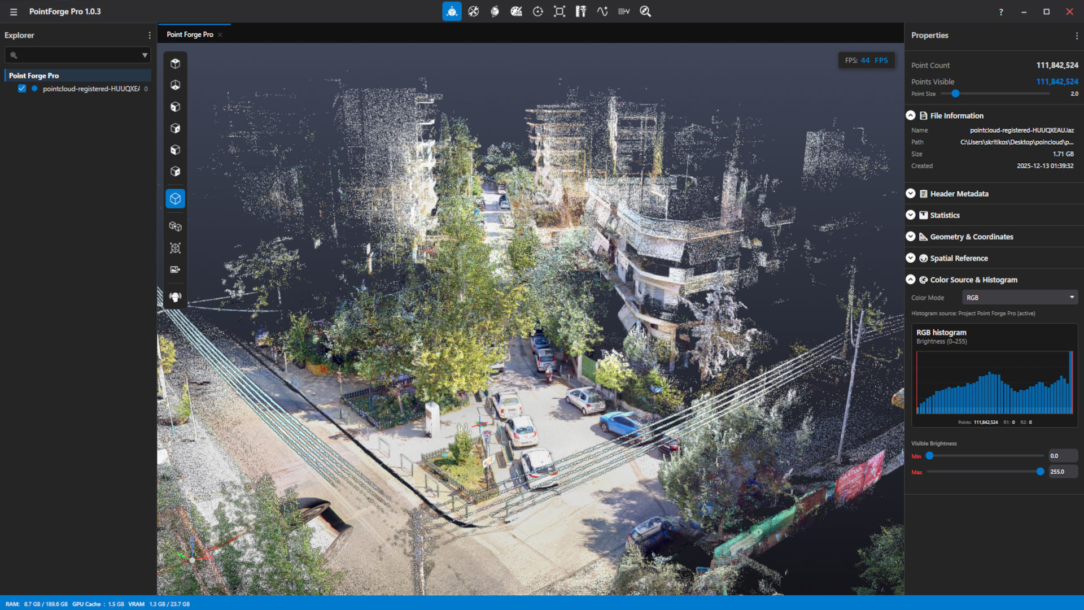Click the fit-to-extents frame icon
The height and width of the screenshot is (610, 1084).
[x=560, y=11]
